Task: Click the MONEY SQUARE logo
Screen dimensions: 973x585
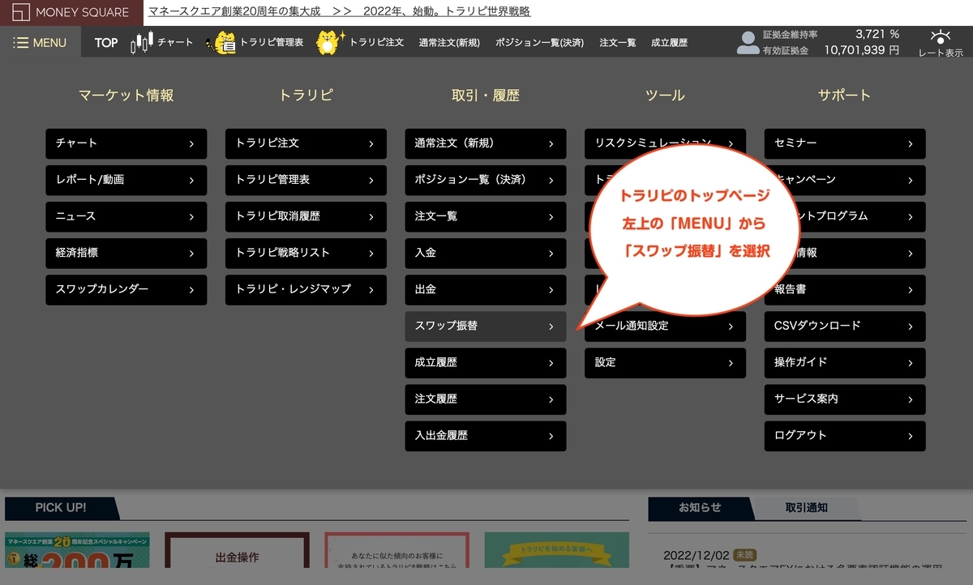Action: pyautogui.click(x=71, y=12)
